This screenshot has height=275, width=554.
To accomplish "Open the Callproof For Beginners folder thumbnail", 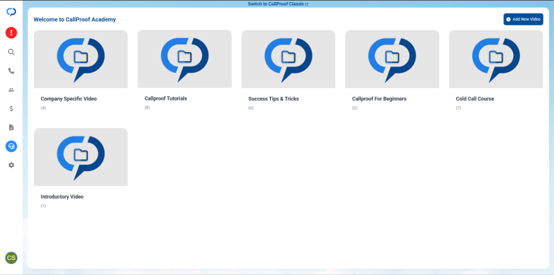I will (x=392, y=59).
